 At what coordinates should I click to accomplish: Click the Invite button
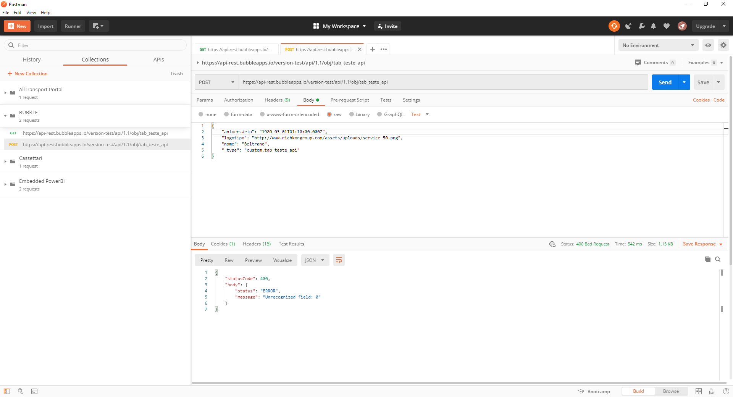(x=387, y=26)
